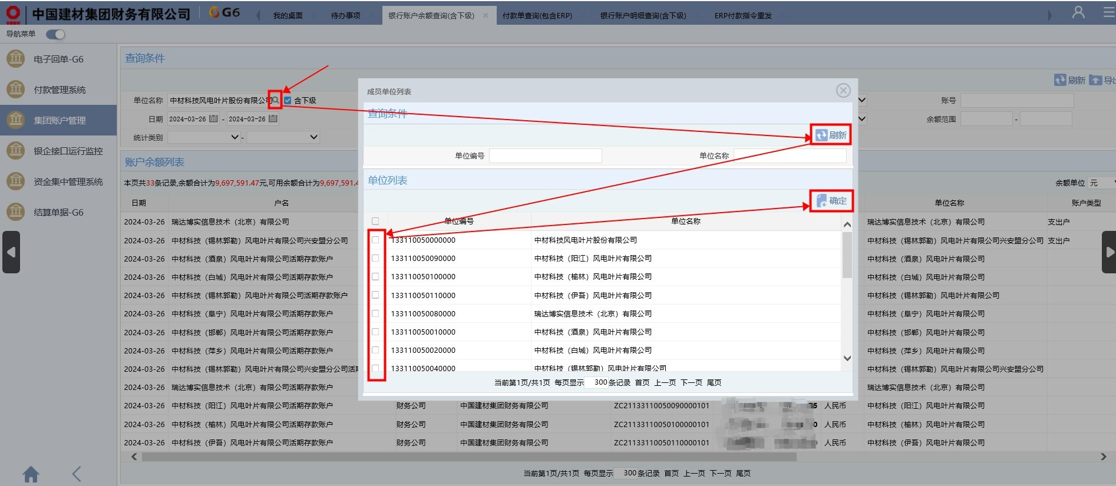1116x486 pixels.
Task: Open 结算单据-G6 sidebar icon
Action: pyautogui.click(x=15, y=212)
